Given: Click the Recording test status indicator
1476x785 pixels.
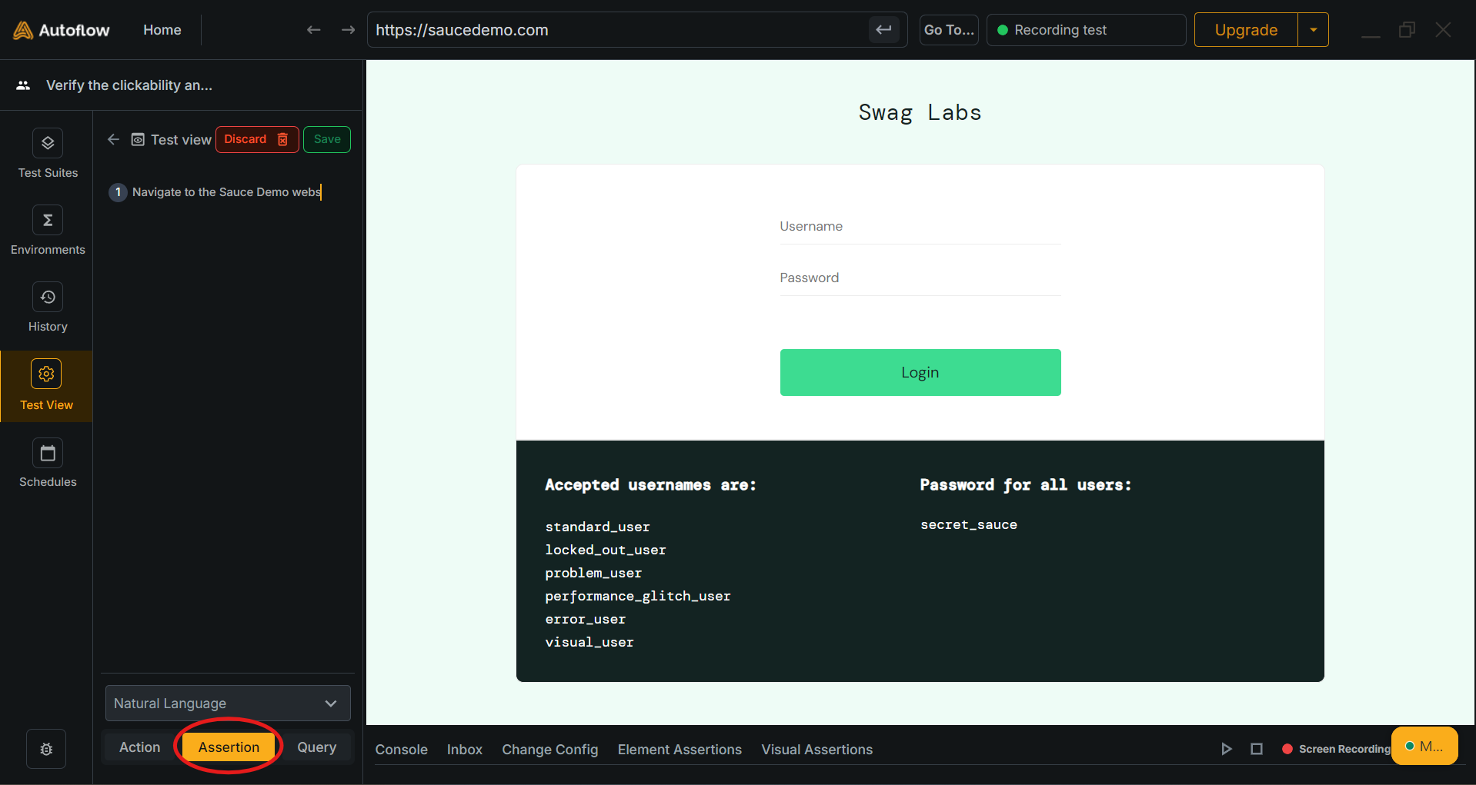Looking at the screenshot, I should click(1086, 30).
